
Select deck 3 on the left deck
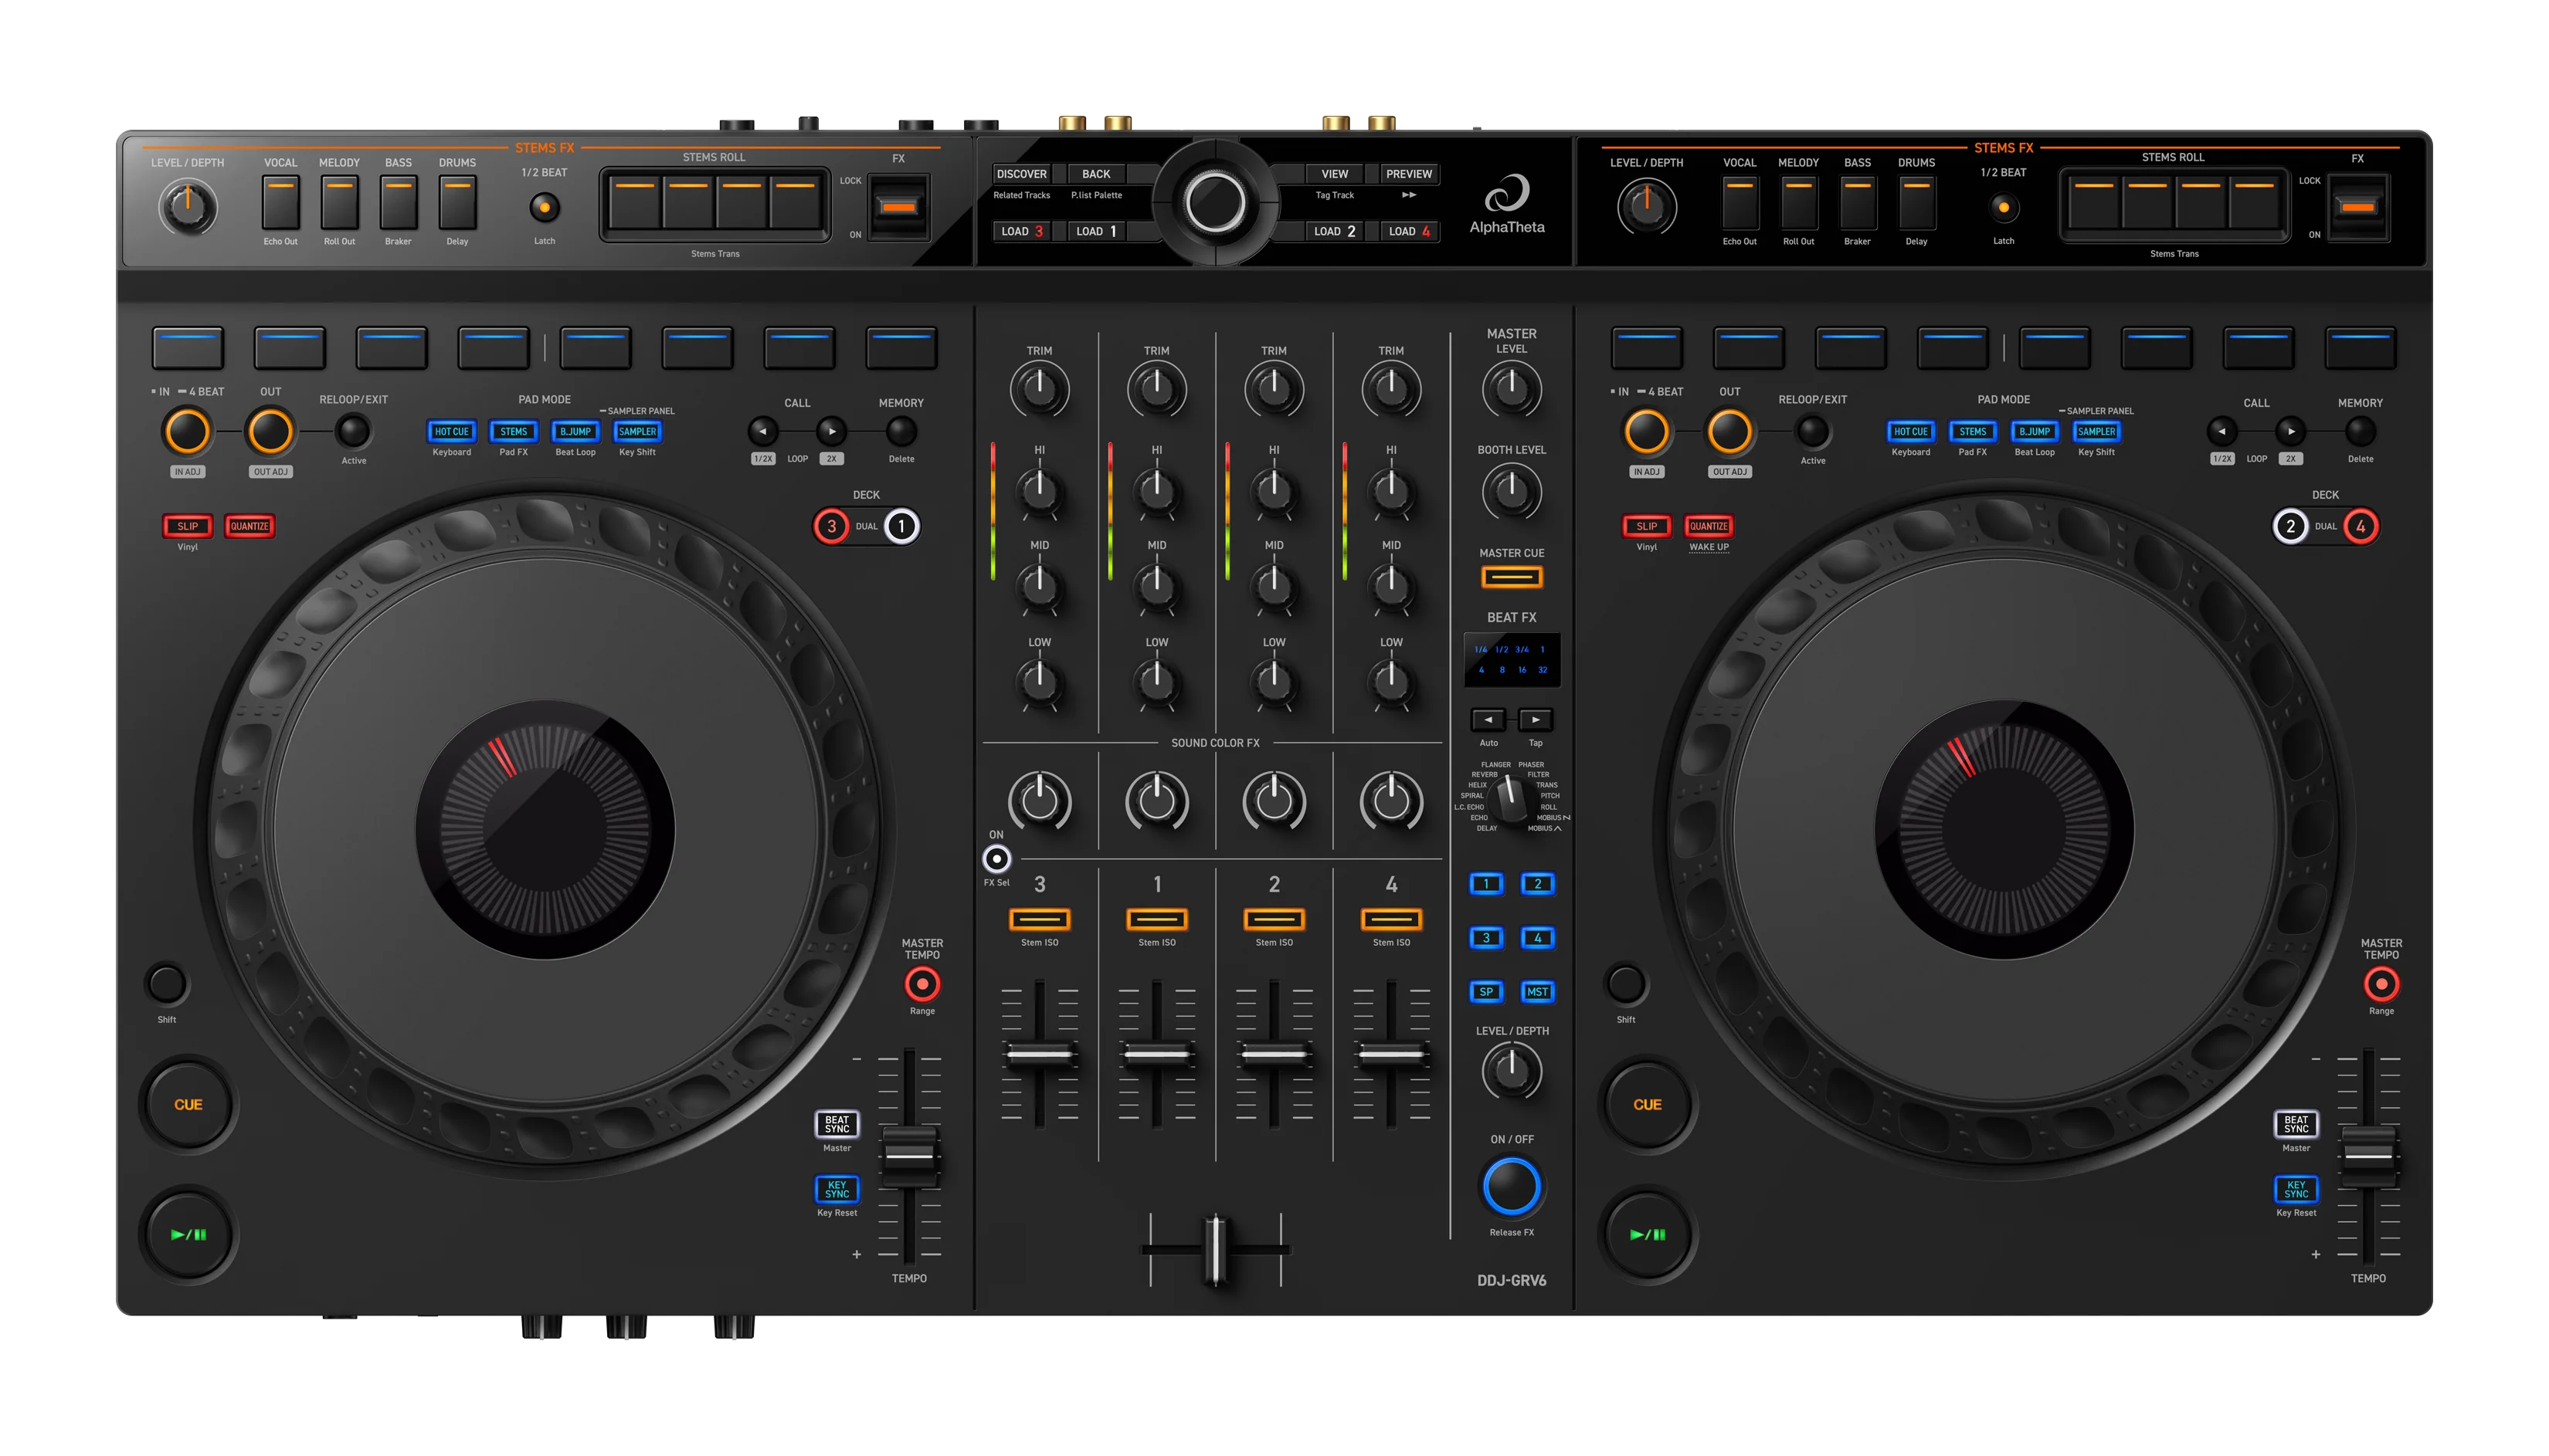[x=831, y=526]
